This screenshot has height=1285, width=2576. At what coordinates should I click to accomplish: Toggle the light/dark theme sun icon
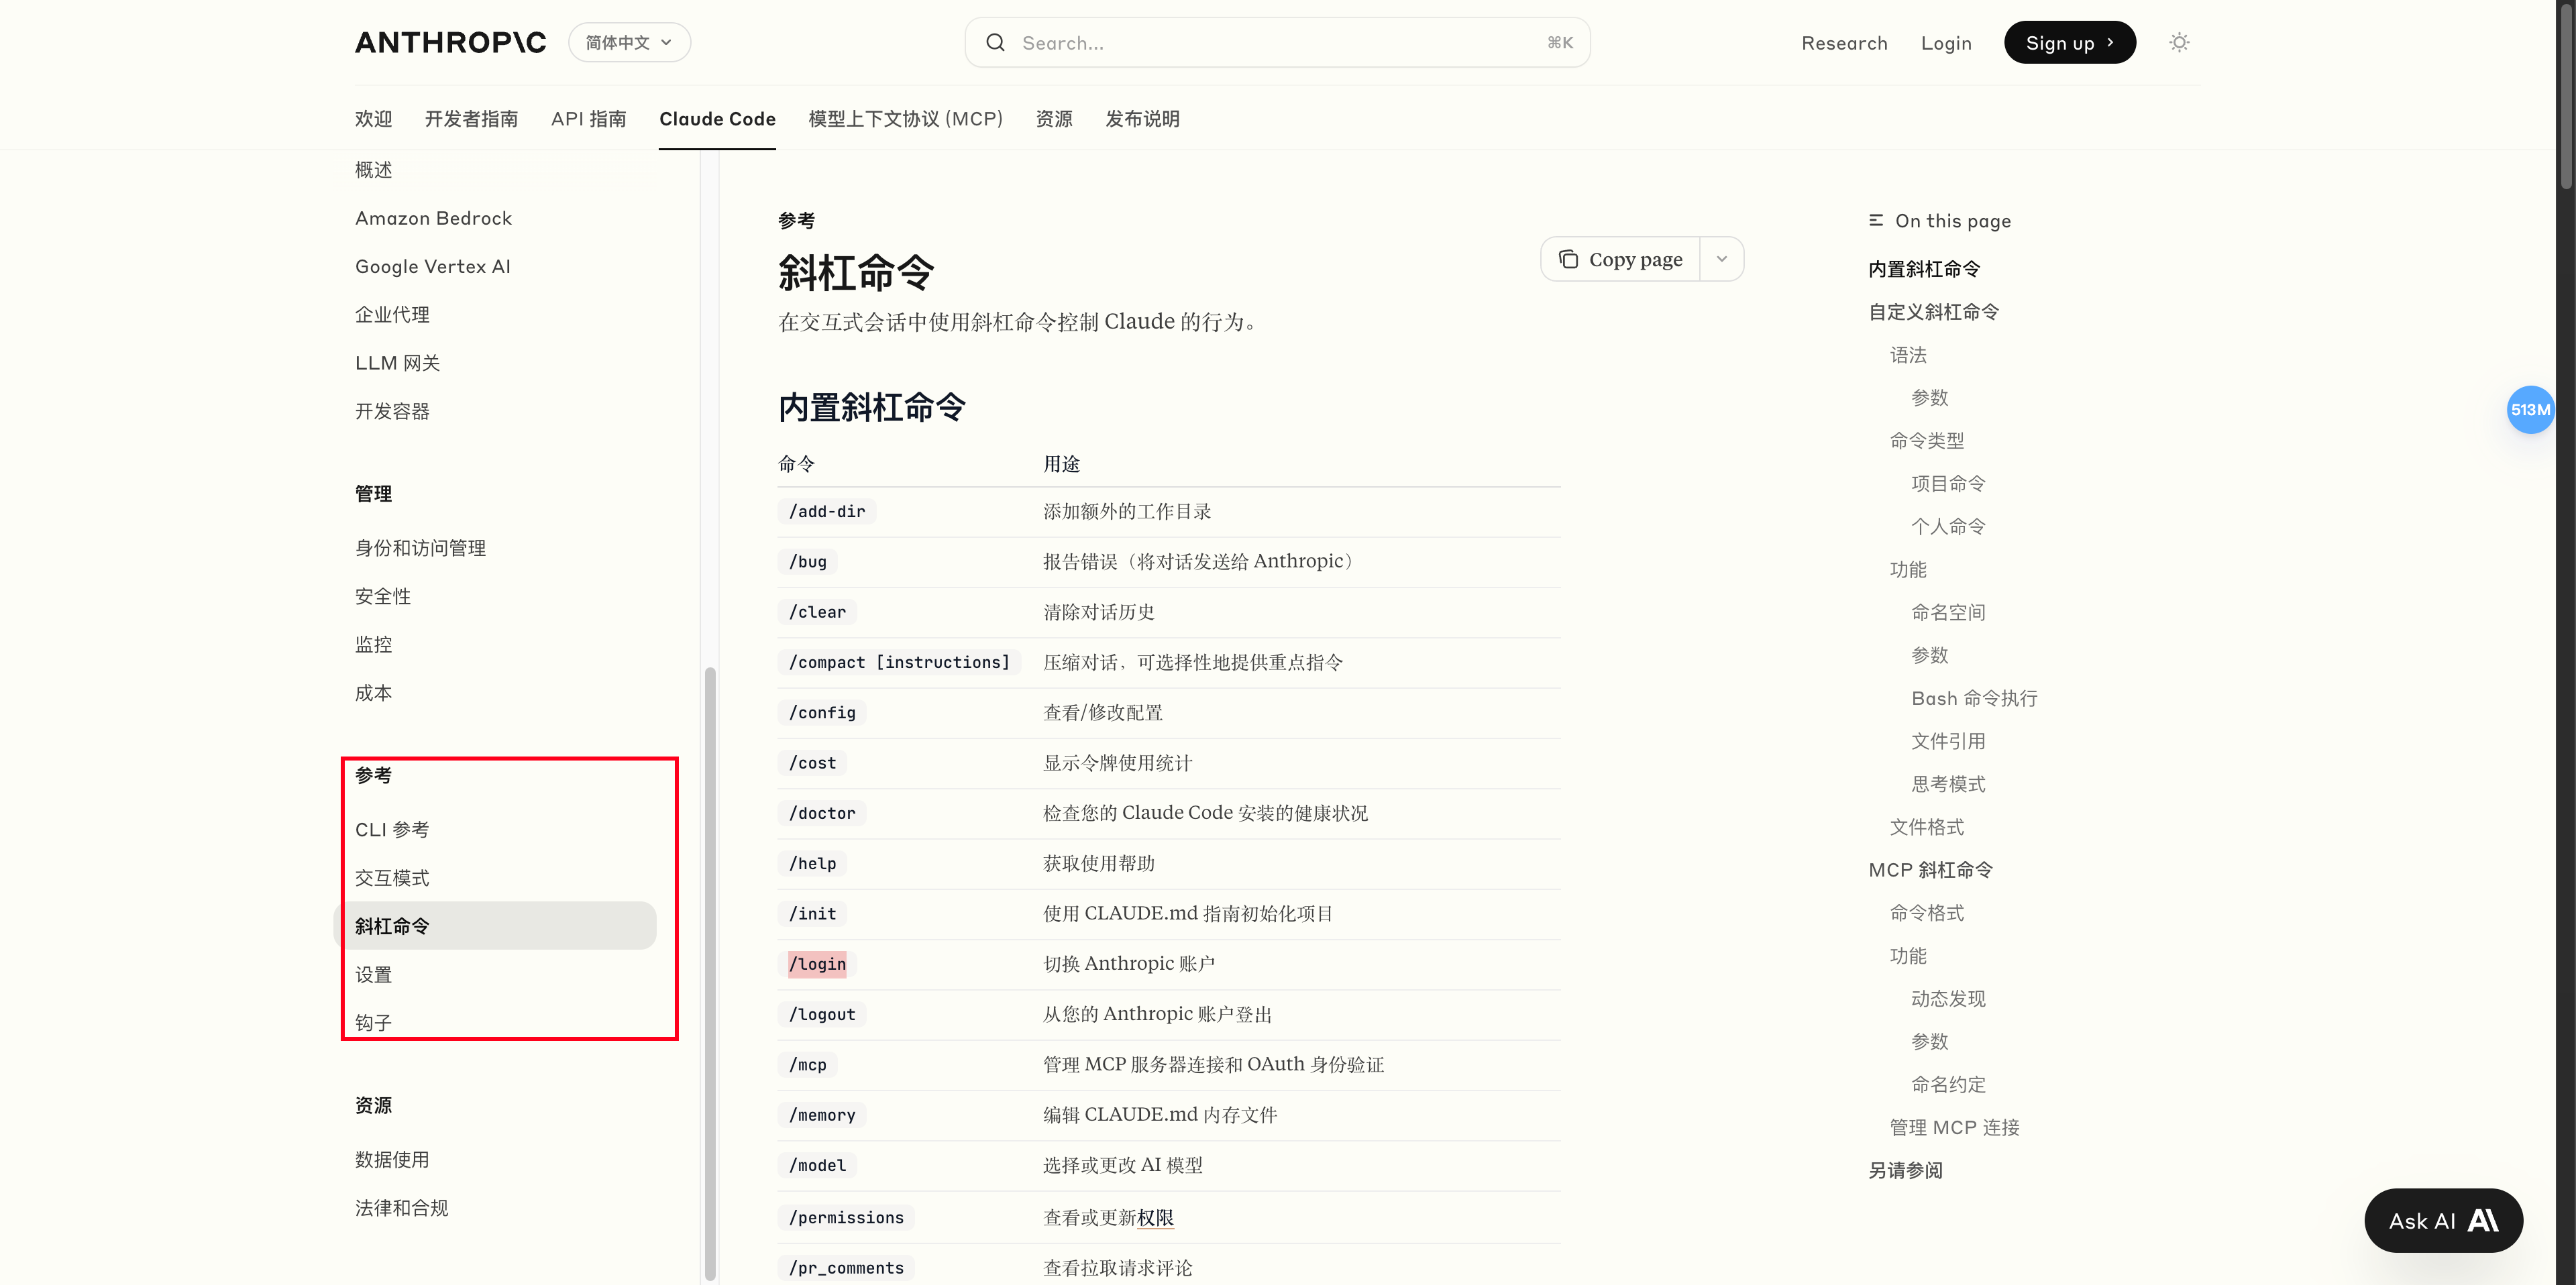(2179, 42)
